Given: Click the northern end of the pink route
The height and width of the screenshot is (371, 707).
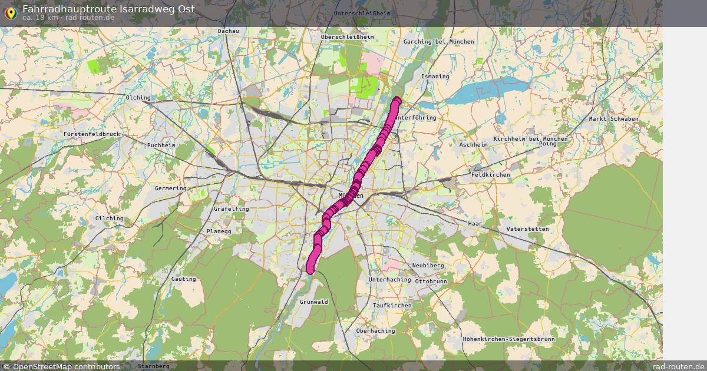Looking at the screenshot, I should 397,101.
